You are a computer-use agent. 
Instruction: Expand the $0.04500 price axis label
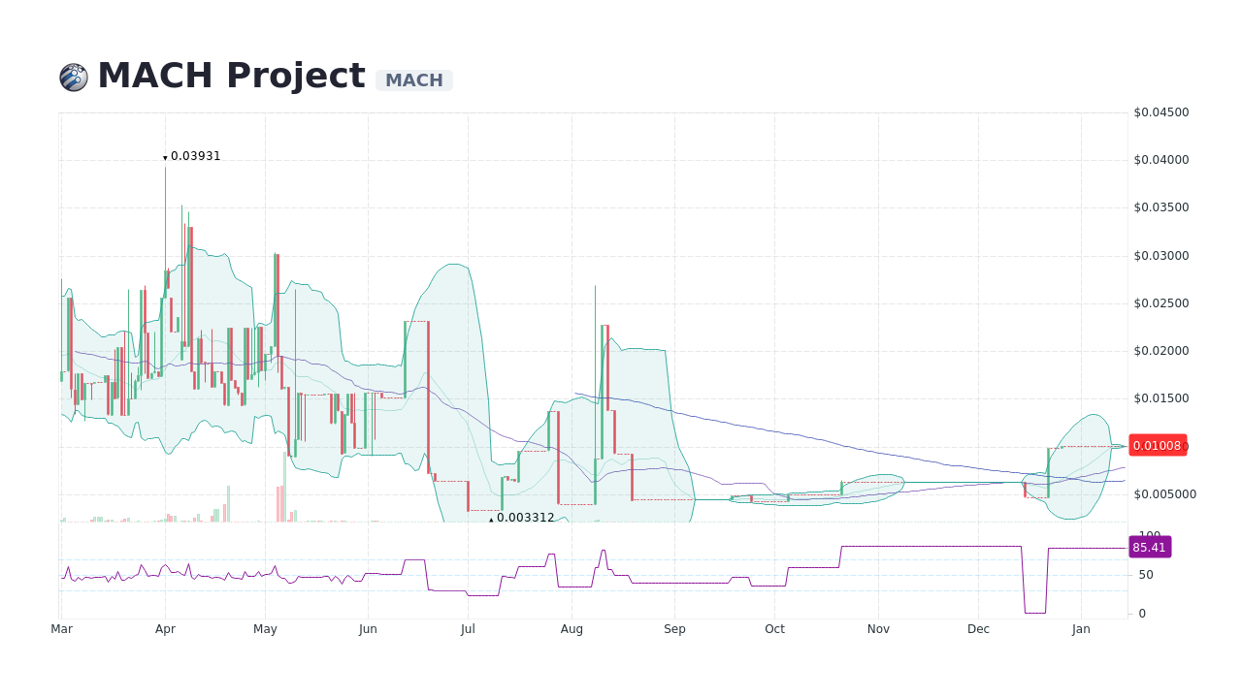tap(1160, 111)
